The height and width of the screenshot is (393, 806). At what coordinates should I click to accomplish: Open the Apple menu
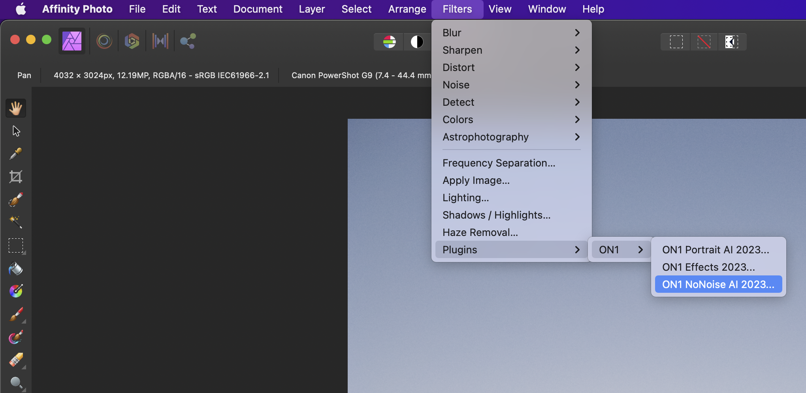21,9
